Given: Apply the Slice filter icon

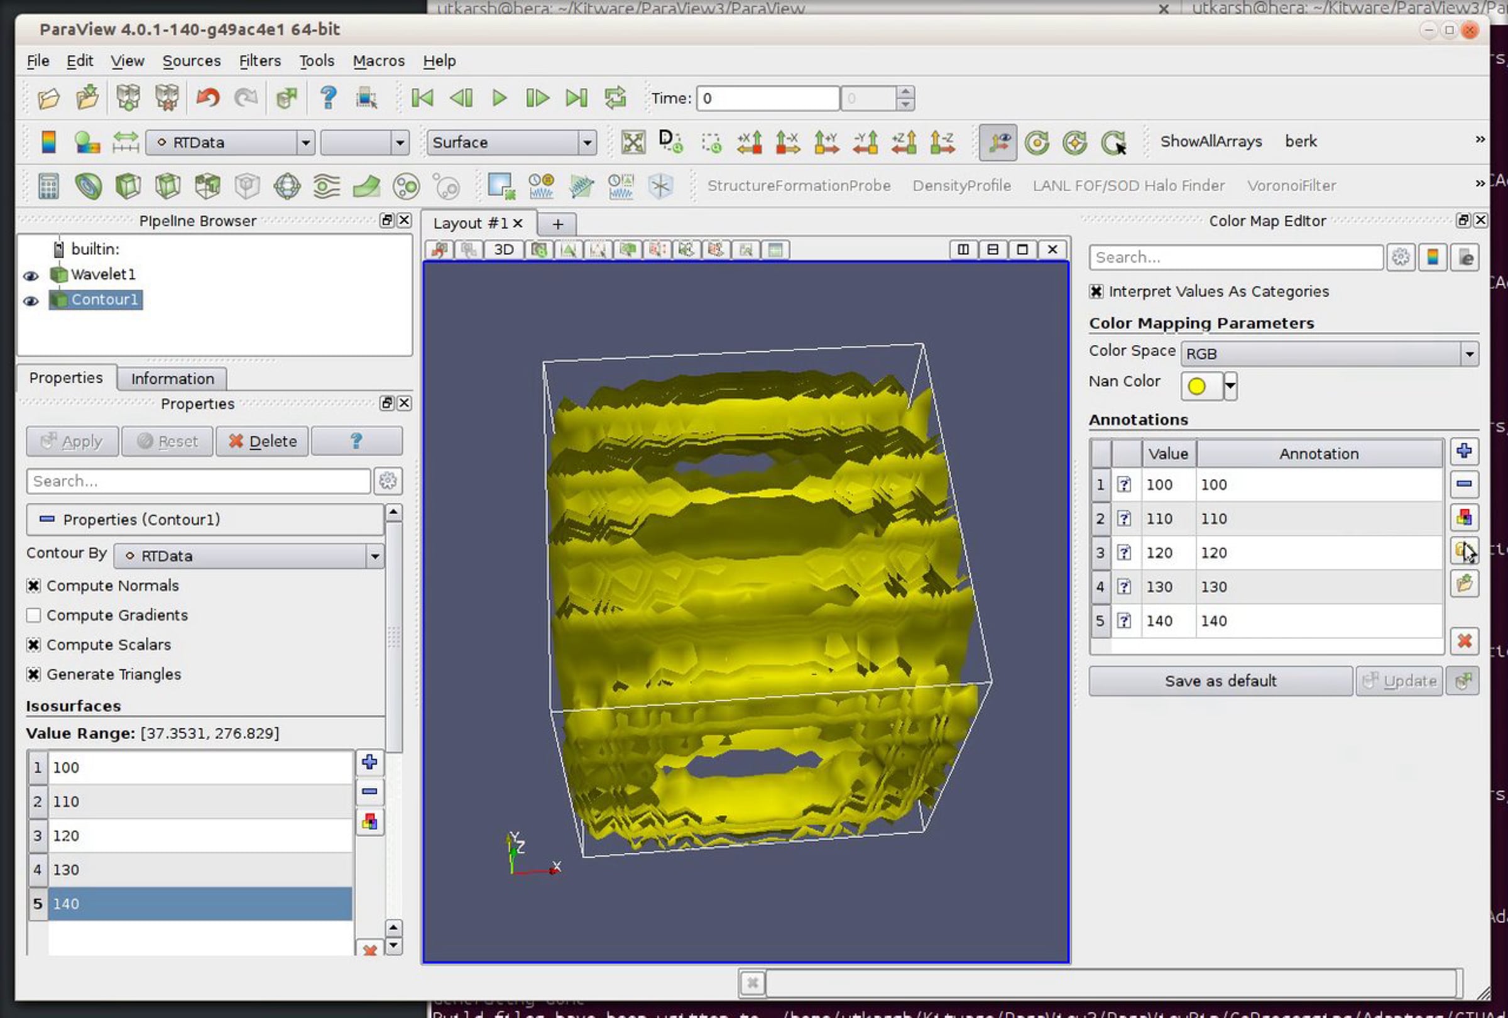Looking at the screenshot, I should 167,187.
